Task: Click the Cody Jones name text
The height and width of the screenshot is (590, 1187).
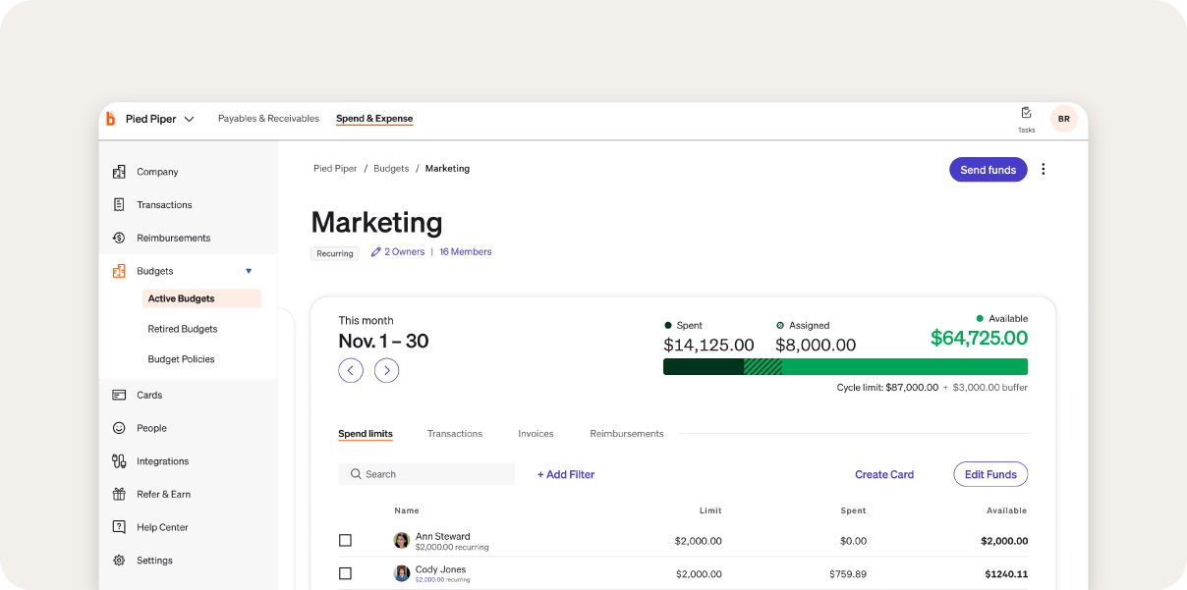Action: pyautogui.click(x=440, y=569)
